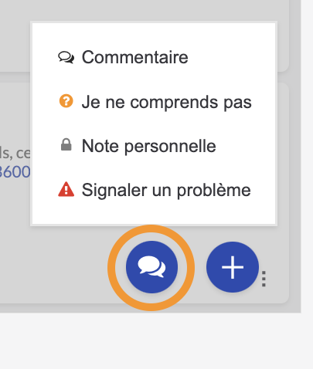Open the vertical three-dots options menu
This screenshot has width=313, height=369.
264,279
